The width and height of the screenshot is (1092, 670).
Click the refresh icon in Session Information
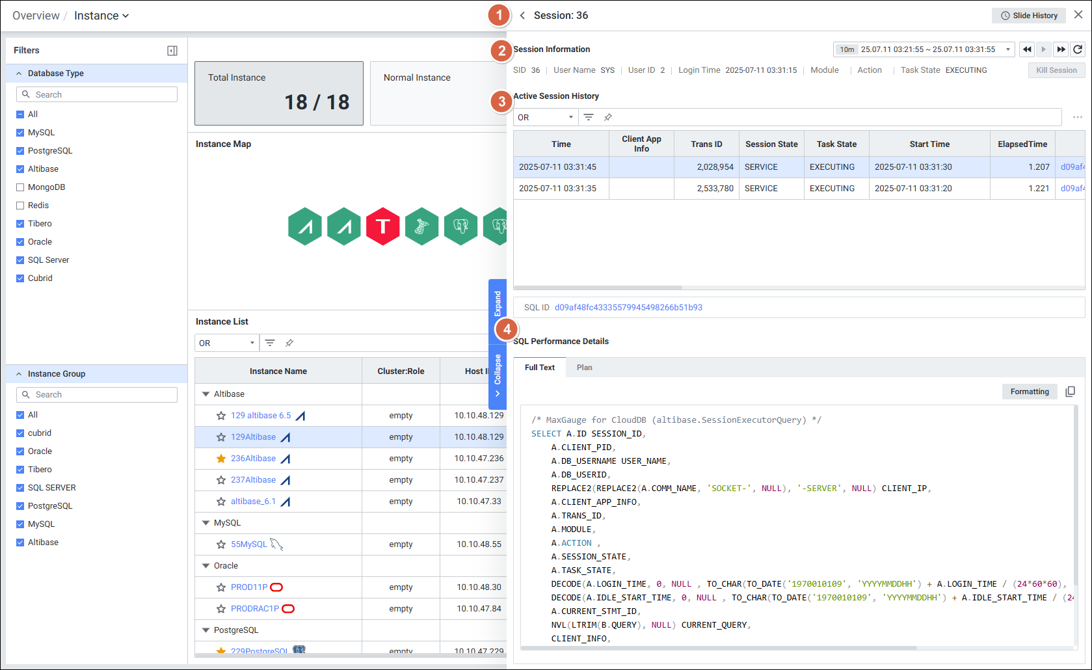coord(1078,49)
